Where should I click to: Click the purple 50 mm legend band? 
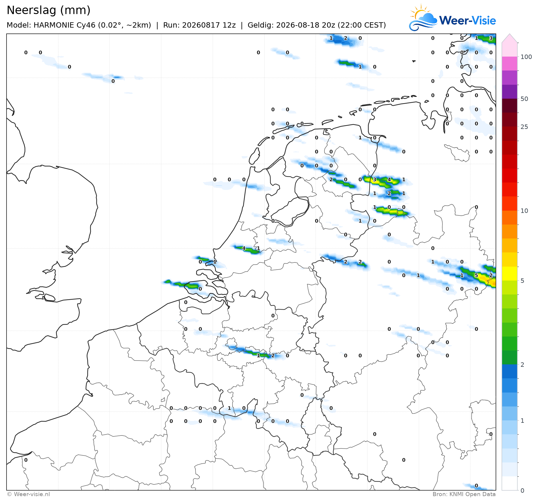click(510, 92)
